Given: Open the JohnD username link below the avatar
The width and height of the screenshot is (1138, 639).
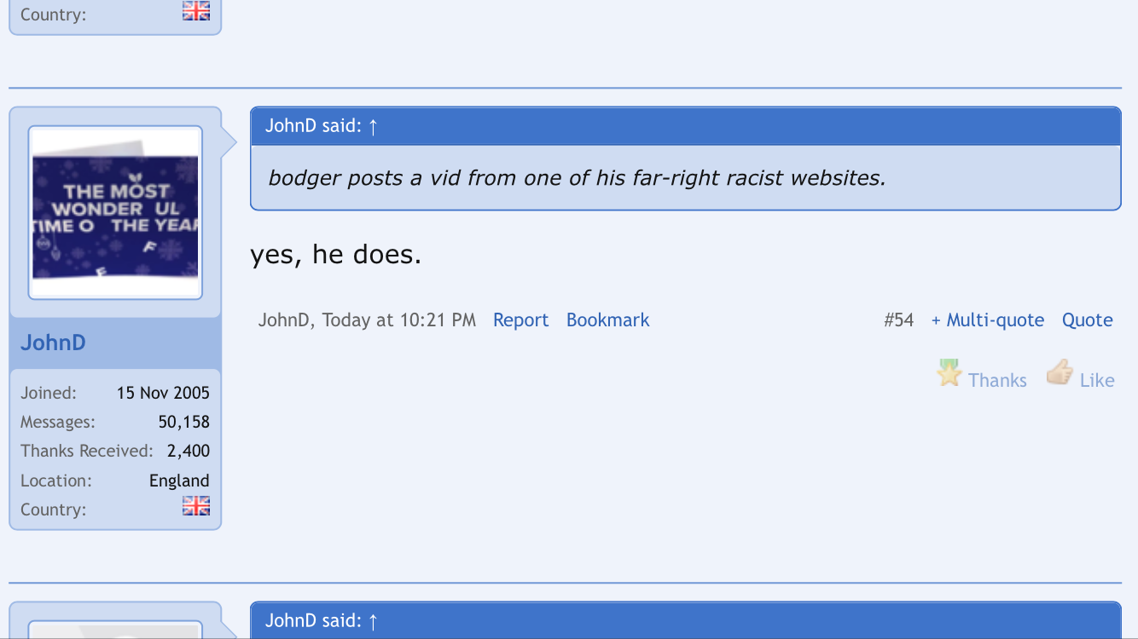Looking at the screenshot, I should coord(53,343).
